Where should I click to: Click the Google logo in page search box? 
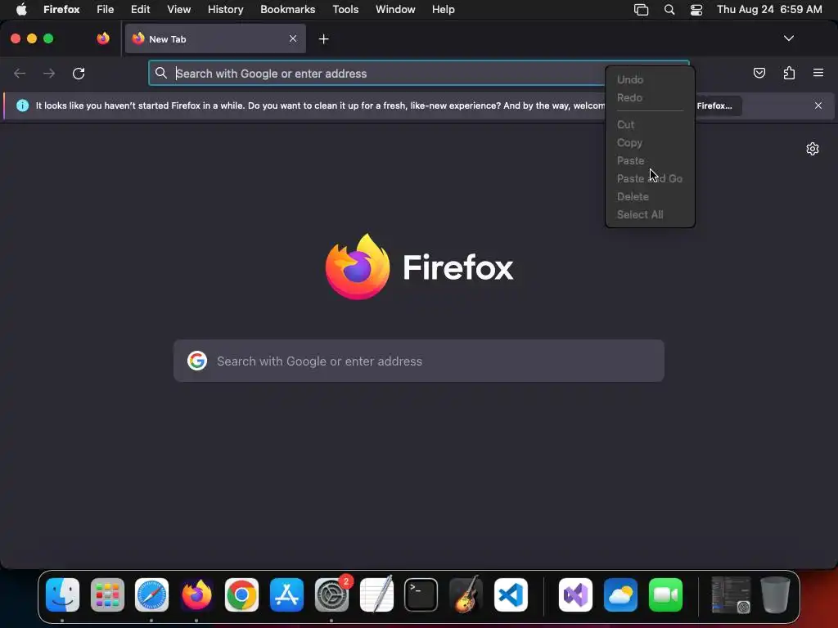pyautogui.click(x=197, y=361)
